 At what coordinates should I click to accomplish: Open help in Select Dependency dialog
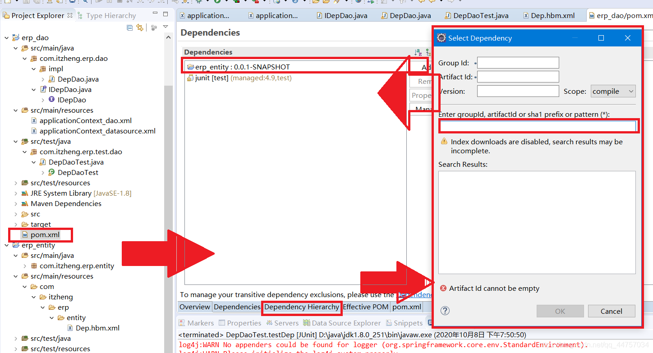coord(445,311)
